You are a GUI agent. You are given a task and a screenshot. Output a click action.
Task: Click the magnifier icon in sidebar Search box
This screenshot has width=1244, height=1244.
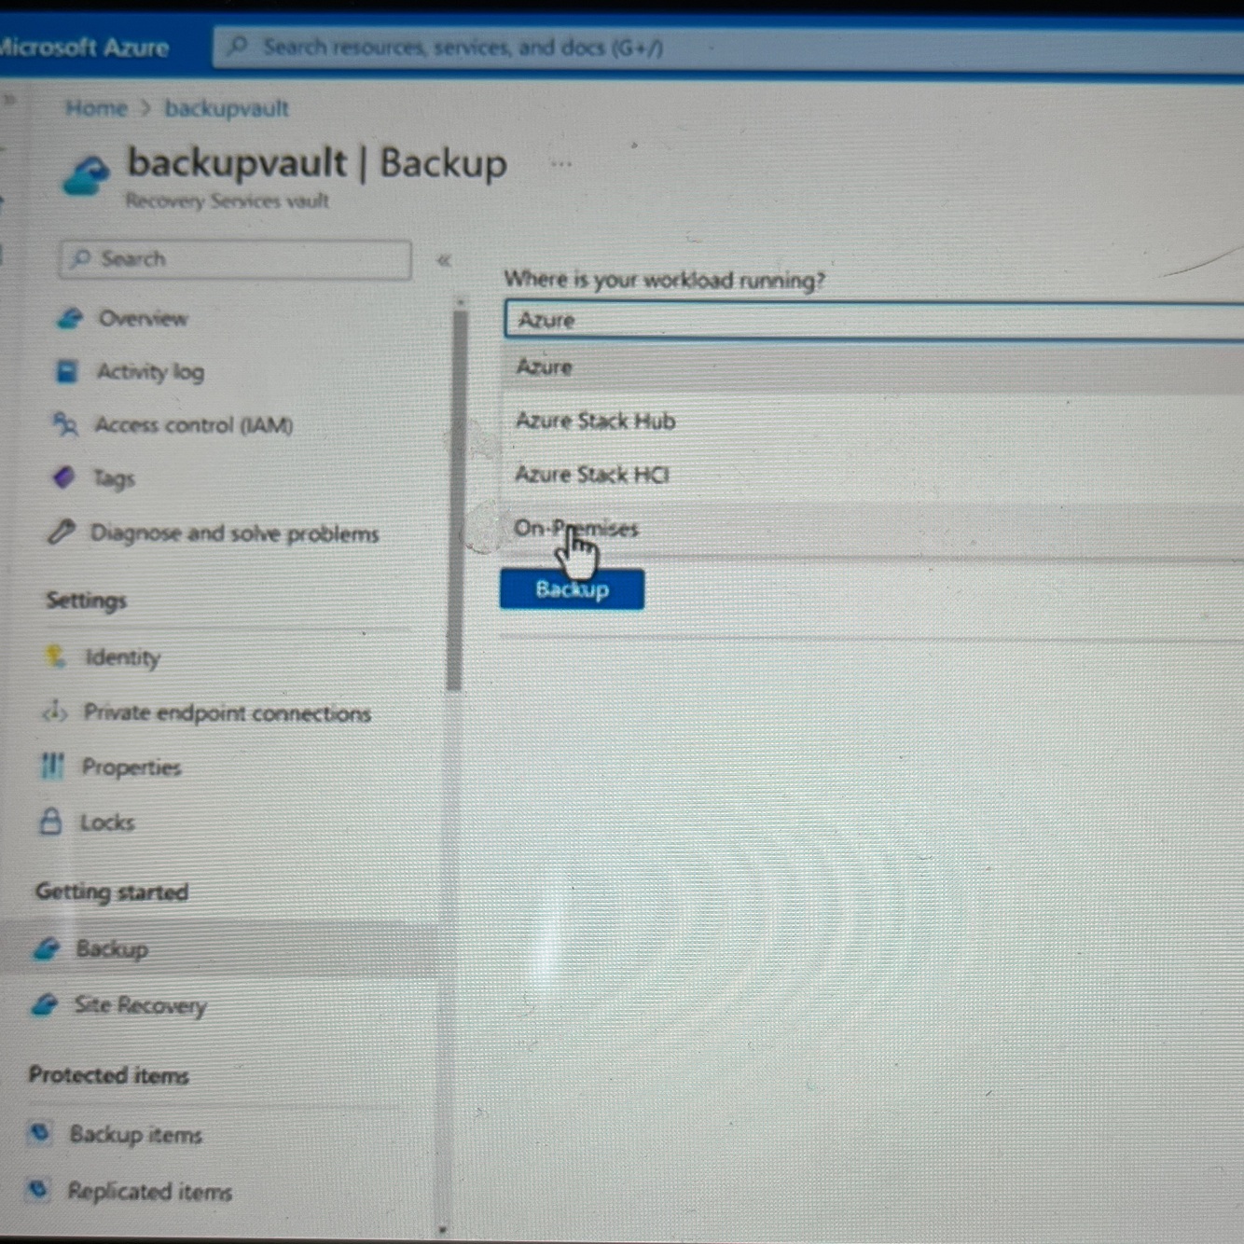click(x=82, y=257)
